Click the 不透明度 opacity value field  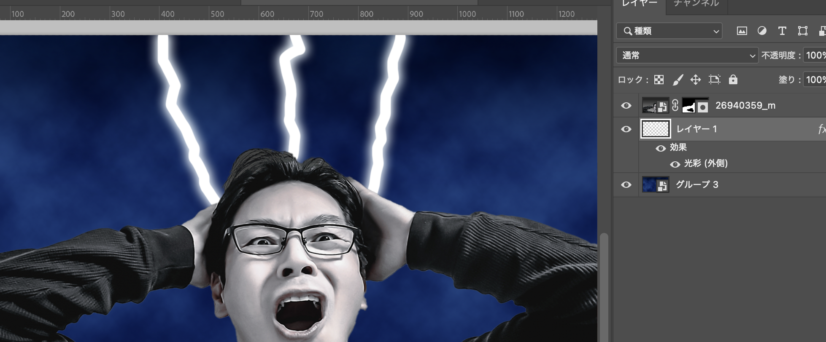click(x=815, y=55)
